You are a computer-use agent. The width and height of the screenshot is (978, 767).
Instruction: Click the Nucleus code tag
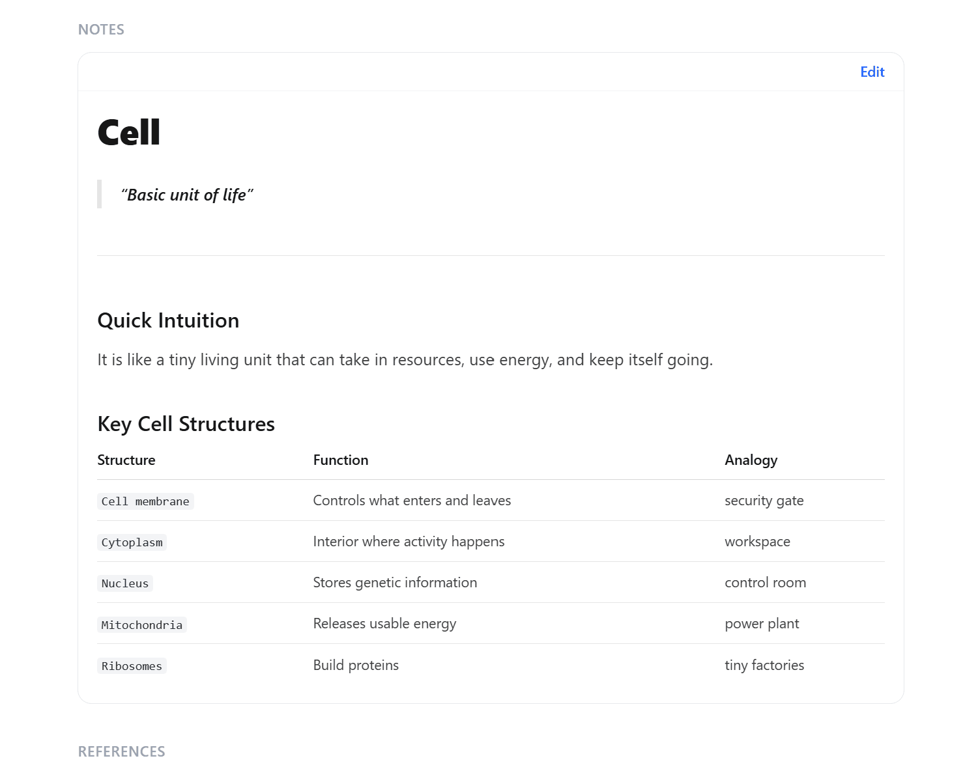click(125, 583)
